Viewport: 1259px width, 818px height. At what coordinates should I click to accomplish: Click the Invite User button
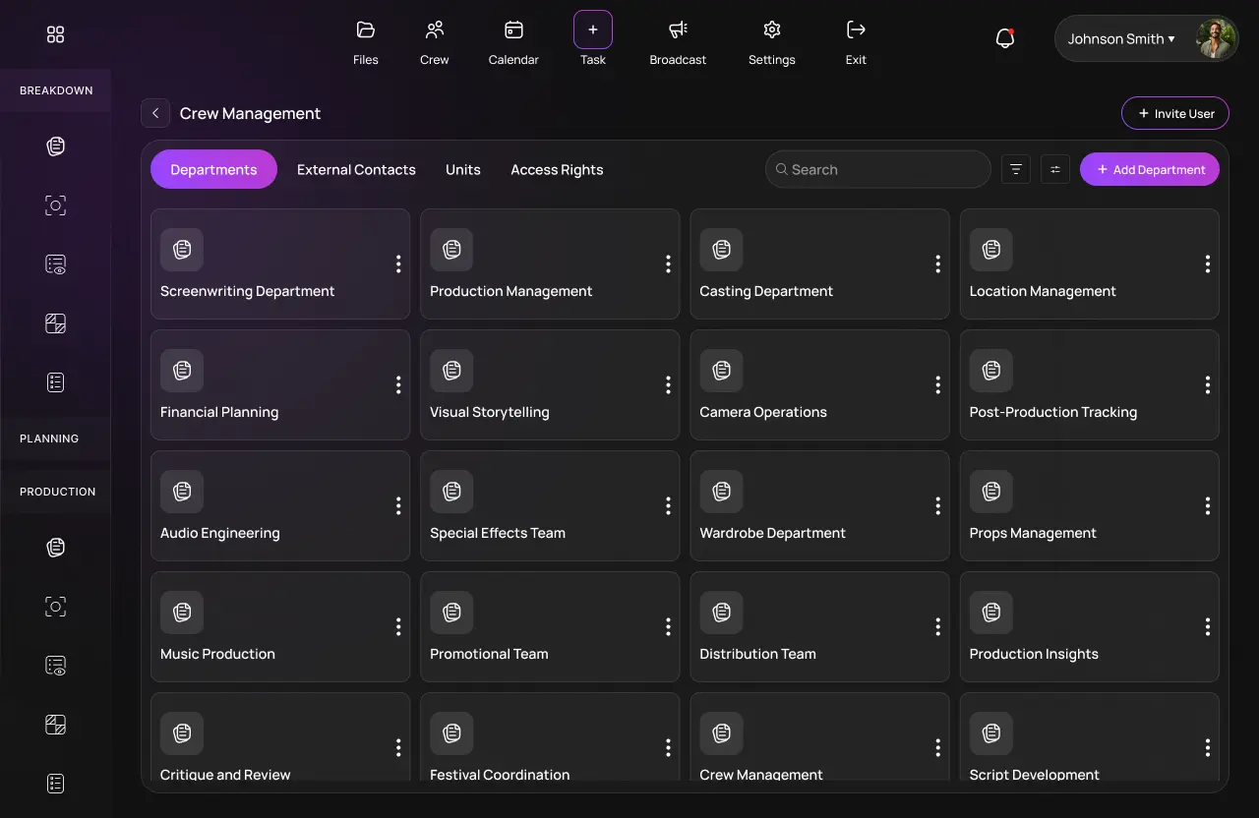(x=1174, y=113)
